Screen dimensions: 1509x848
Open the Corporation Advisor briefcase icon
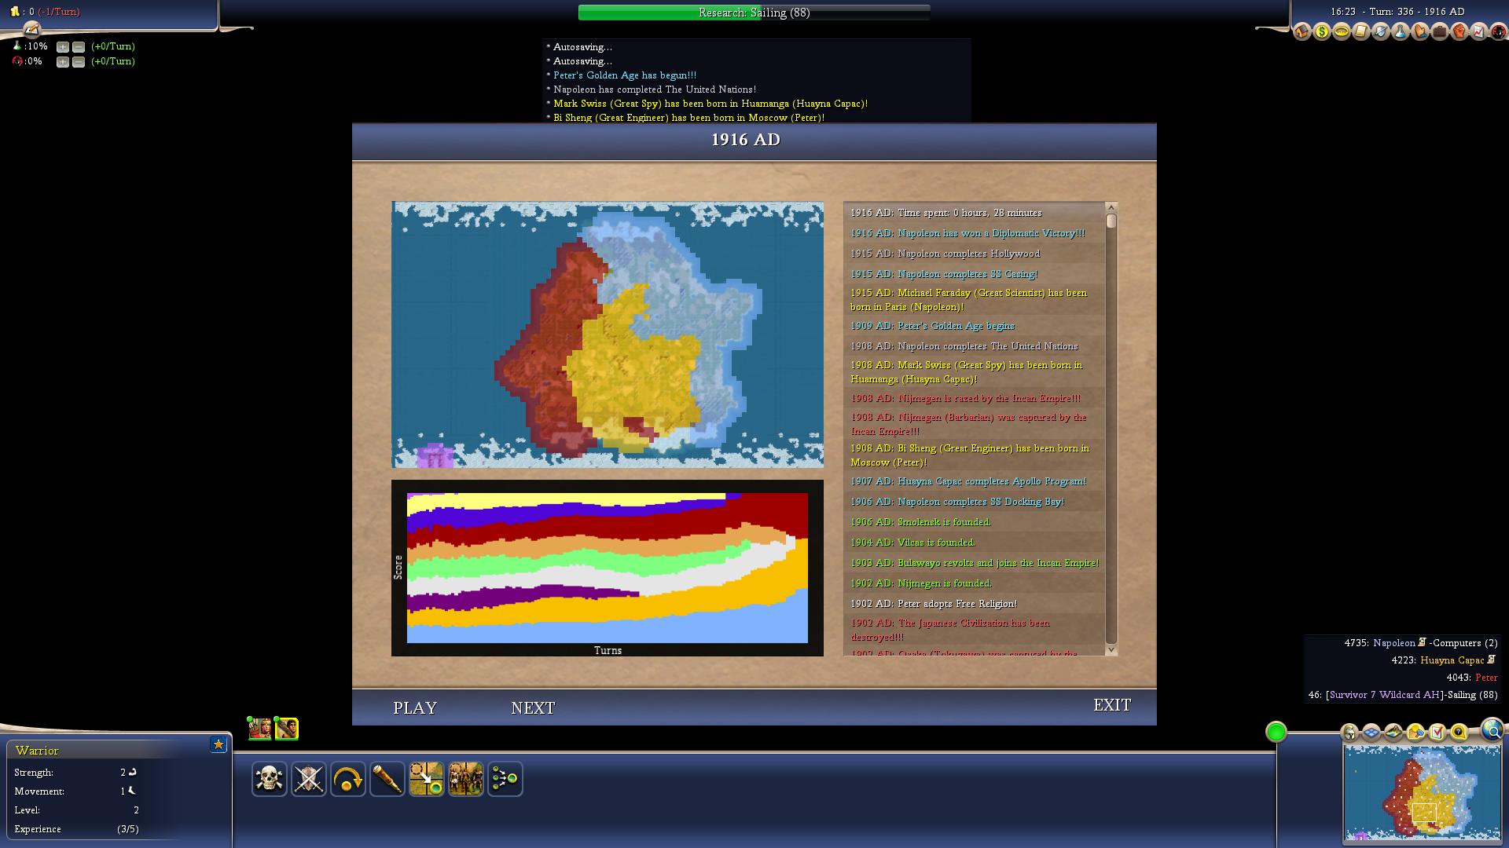point(1440,32)
